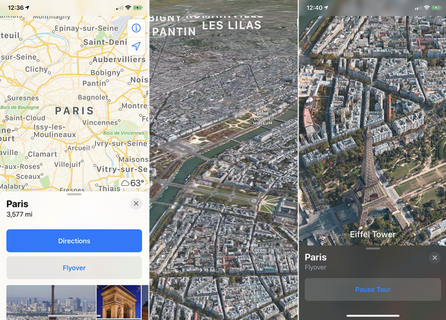The height and width of the screenshot is (320, 446).
Task: Tap the home indicator bar below Pause Tour
Action: point(373,315)
